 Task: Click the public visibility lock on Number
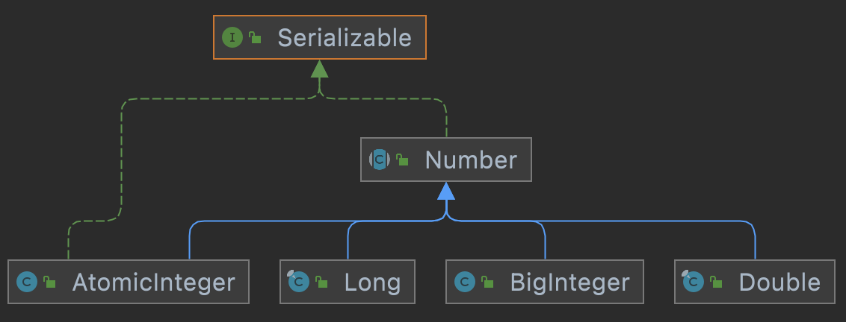click(402, 160)
